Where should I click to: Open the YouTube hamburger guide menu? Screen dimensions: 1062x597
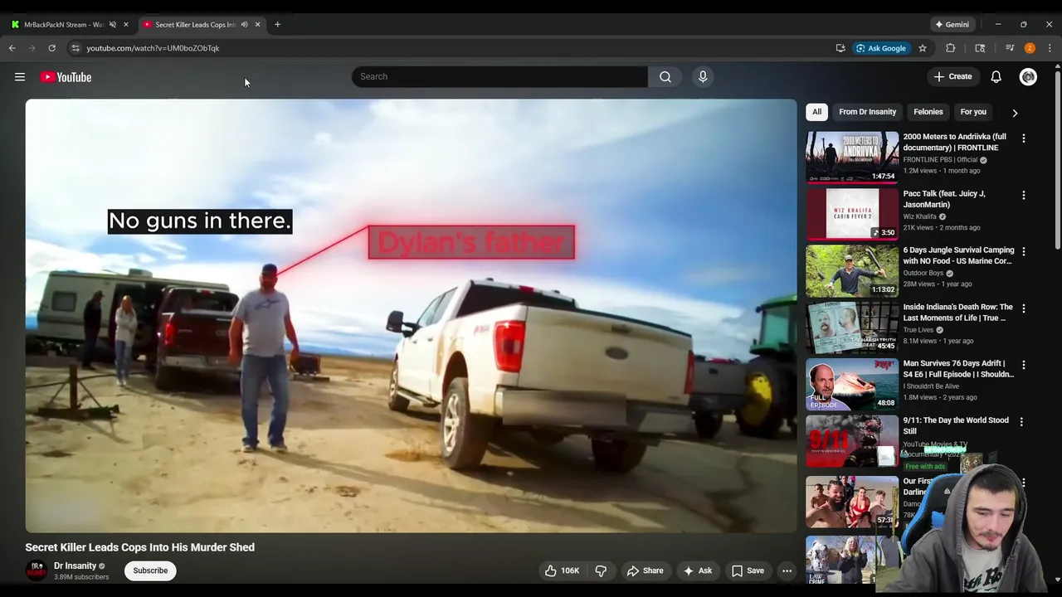(20, 77)
